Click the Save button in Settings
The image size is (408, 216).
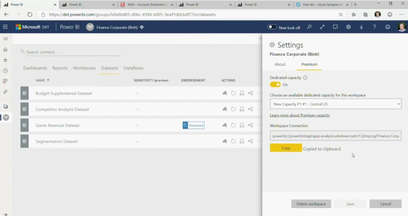[x=350, y=204]
